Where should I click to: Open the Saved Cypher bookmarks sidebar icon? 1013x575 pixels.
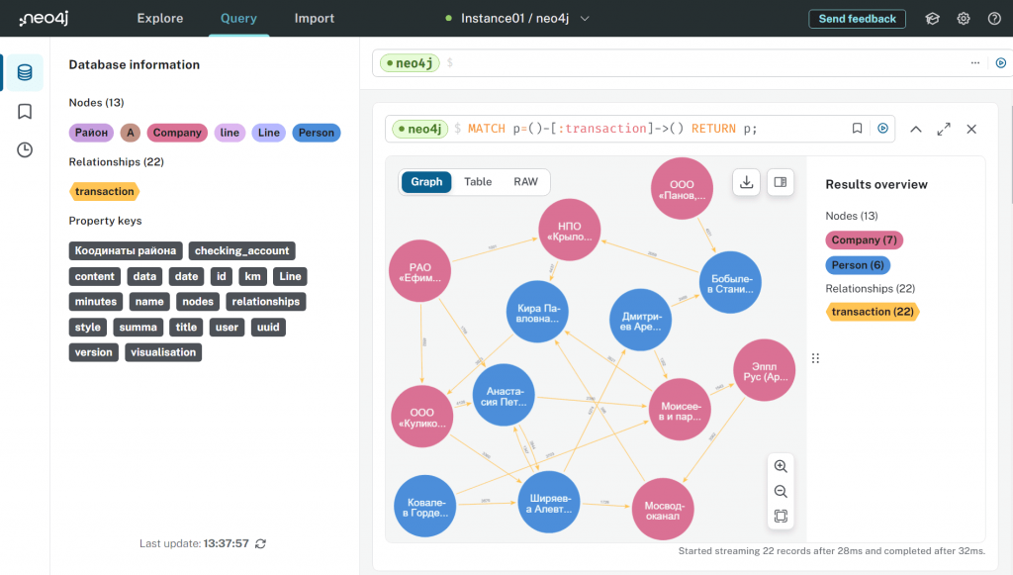[x=22, y=112]
